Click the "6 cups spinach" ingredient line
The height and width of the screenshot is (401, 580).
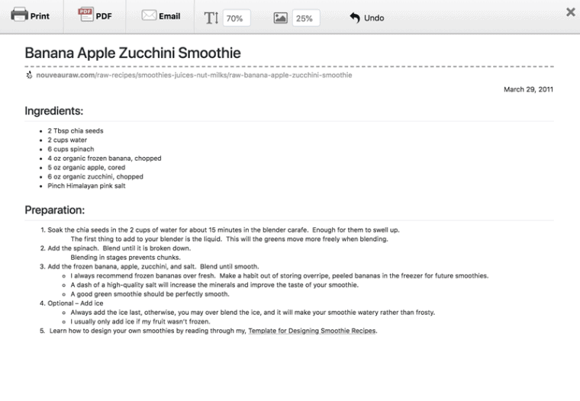point(71,149)
